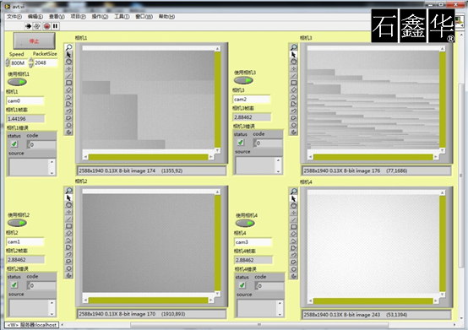
Task: Pick the pointer tool beside the camera 2 image
Action: pos(68,197)
